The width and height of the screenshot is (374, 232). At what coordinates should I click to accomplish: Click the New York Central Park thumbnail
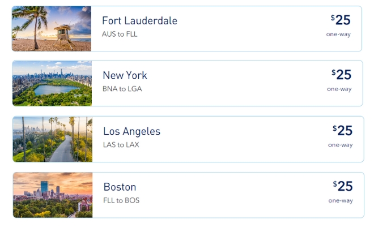coord(52,83)
